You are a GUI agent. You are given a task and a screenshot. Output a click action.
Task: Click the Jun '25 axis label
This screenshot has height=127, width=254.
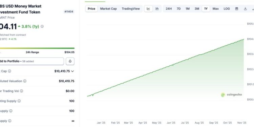pyautogui.click(x=171, y=123)
